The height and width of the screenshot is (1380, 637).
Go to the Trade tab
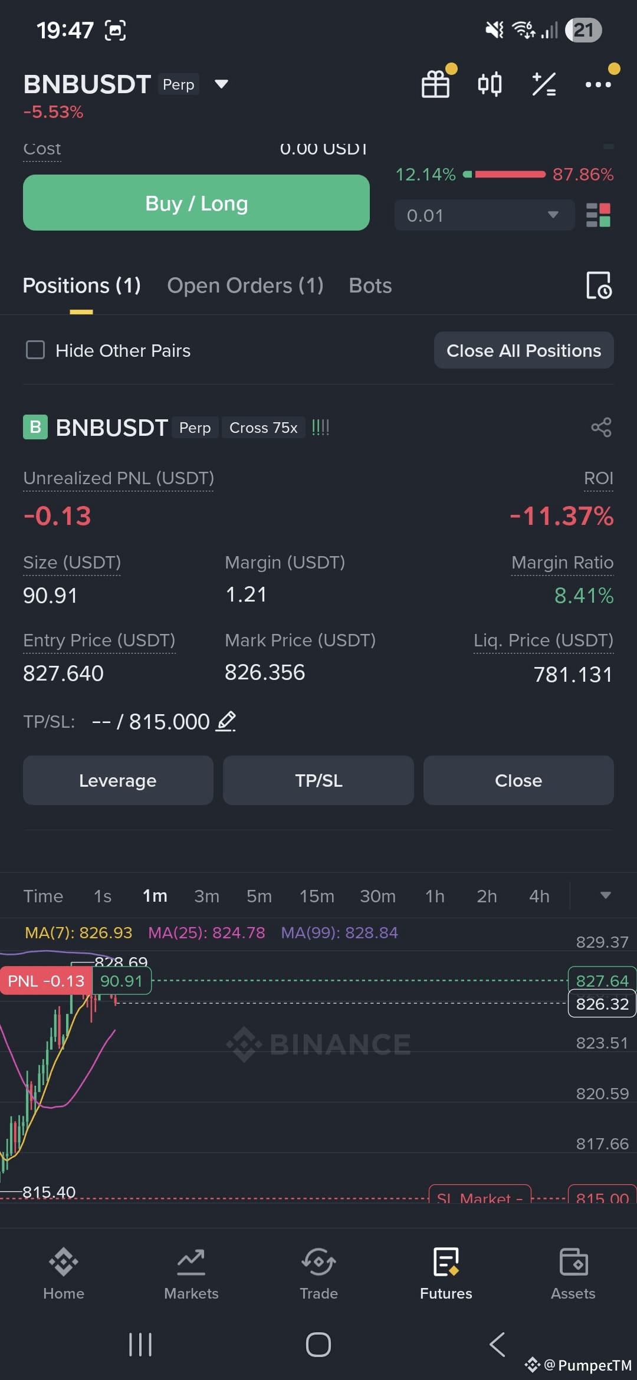point(318,1273)
